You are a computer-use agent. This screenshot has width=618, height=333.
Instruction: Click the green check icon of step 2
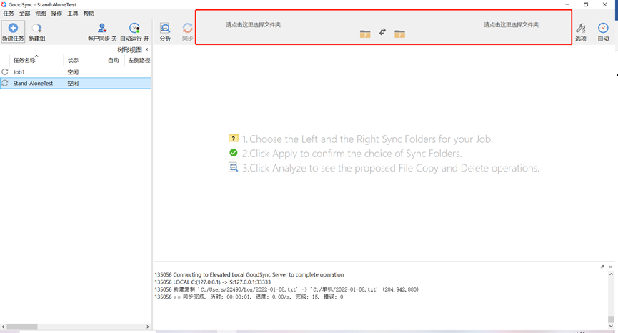[234, 153]
